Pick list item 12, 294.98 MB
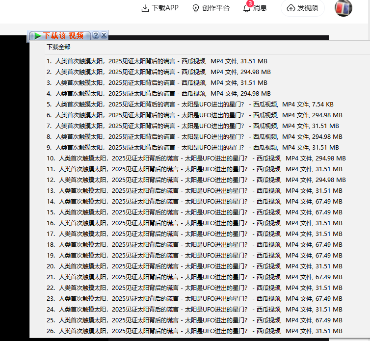This screenshot has height=341, width=370. point(196,180)
